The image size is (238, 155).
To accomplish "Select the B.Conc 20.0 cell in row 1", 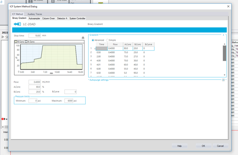I will 138,48.
